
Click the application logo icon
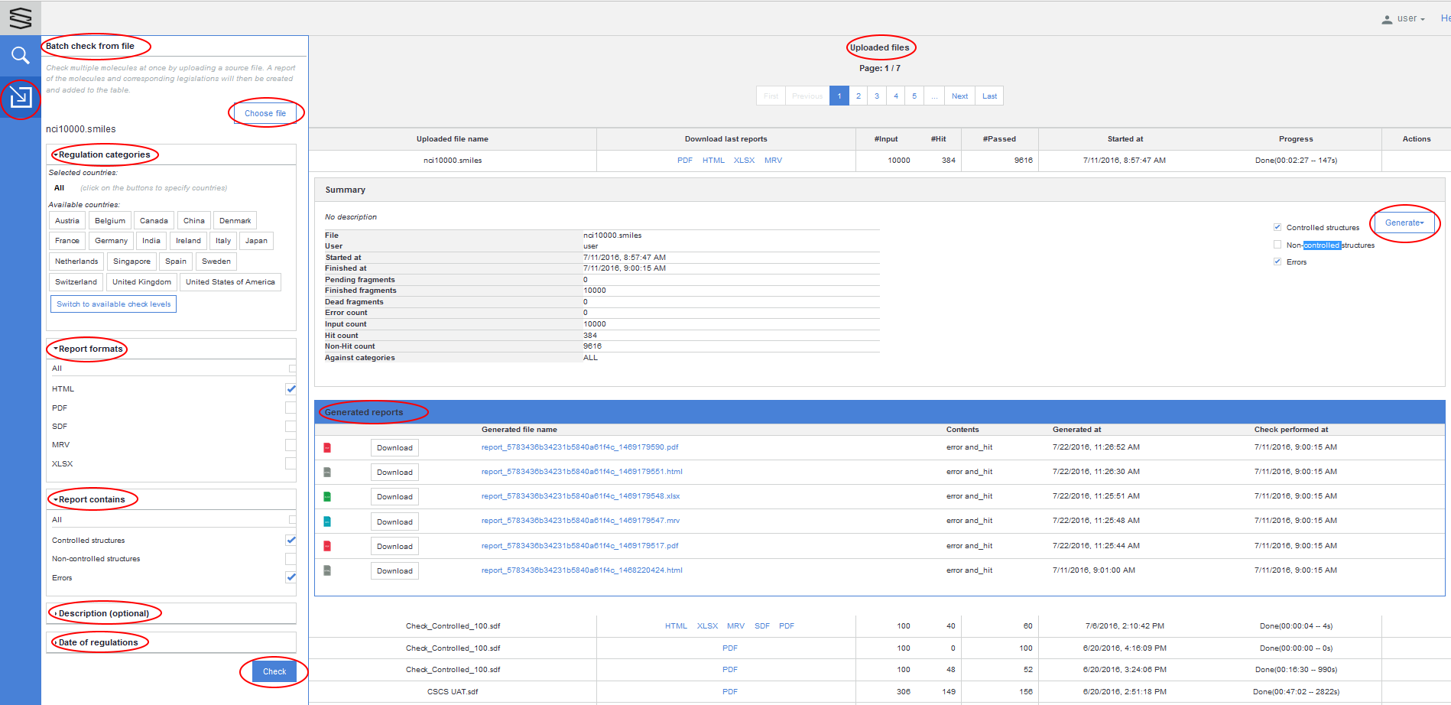coord(20,18)
